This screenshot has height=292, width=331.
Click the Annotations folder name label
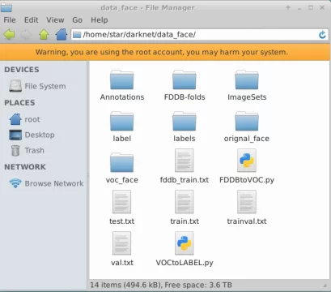click(122, 97)
